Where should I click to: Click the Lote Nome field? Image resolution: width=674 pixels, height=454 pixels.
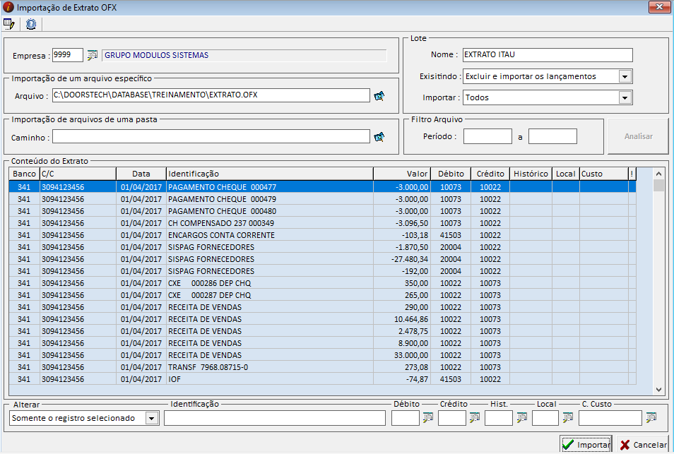click(548, 55)
